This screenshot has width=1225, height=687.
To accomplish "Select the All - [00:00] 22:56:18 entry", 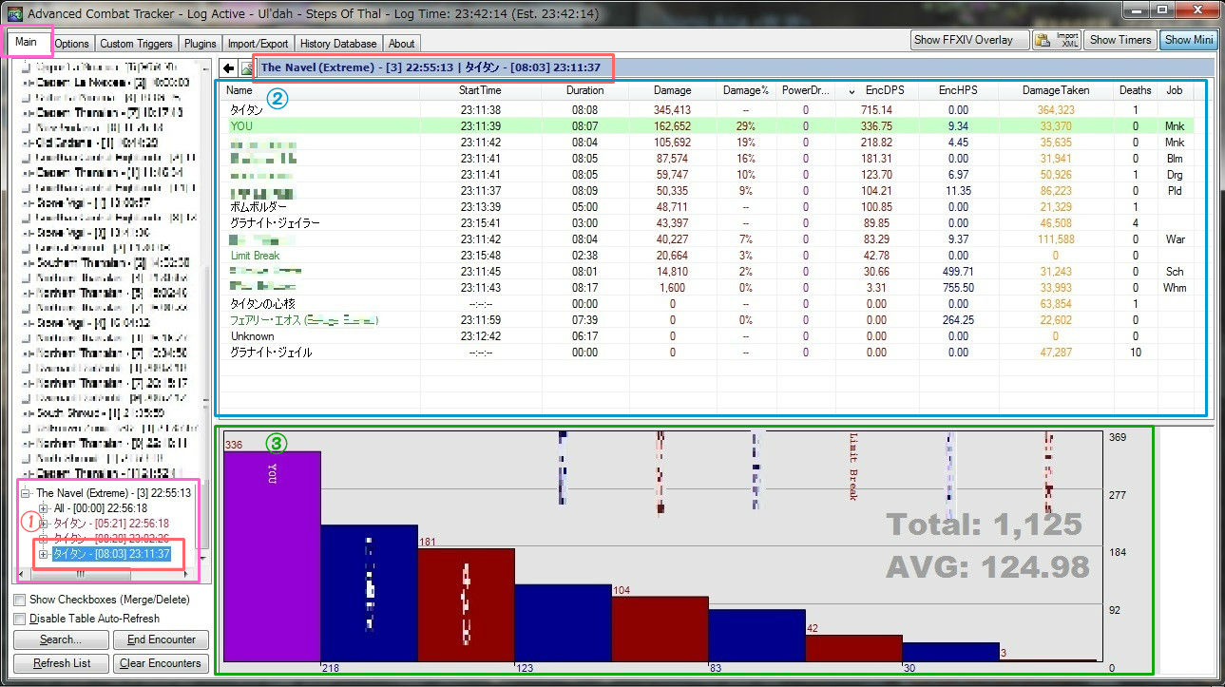I will [x=100, y=508].
